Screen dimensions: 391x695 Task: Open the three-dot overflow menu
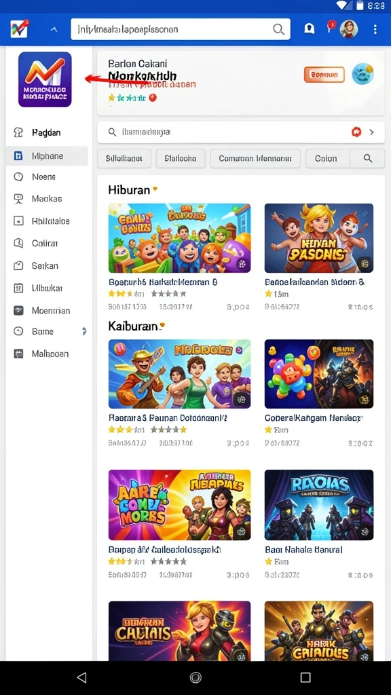pyautogui.click(x=375, y=29)
